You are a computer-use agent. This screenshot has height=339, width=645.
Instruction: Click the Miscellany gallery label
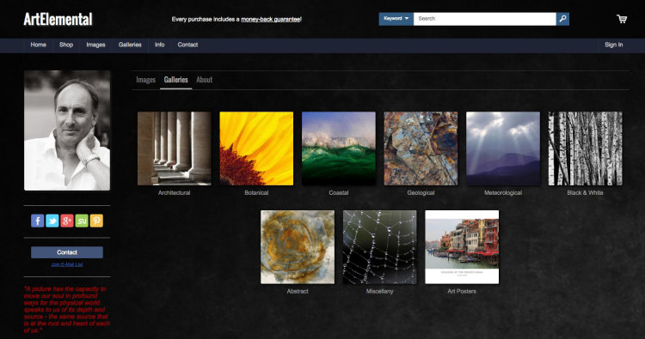379,292
